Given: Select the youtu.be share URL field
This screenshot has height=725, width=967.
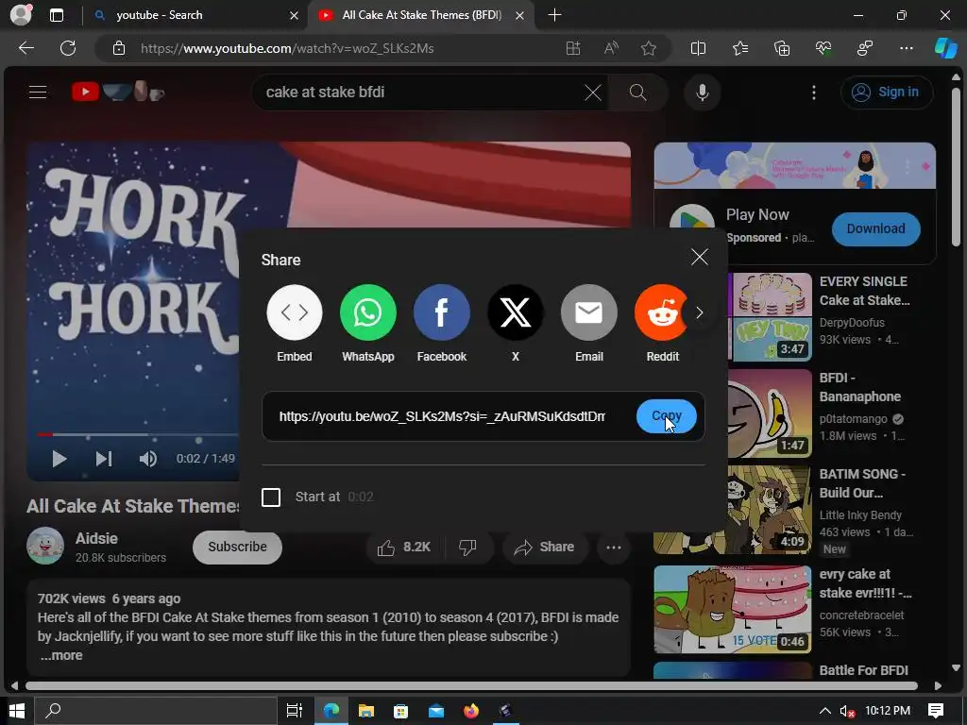Looking at the screenshot, I should 442,416.
